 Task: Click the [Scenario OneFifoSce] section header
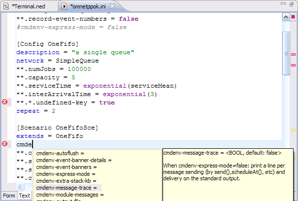[x=58, y=128]
